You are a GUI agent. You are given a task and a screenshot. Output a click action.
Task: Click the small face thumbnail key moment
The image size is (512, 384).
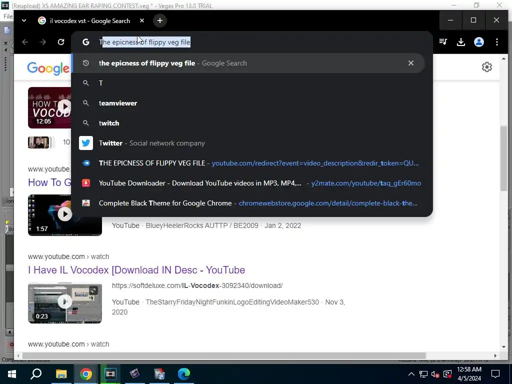coord(38,142)
